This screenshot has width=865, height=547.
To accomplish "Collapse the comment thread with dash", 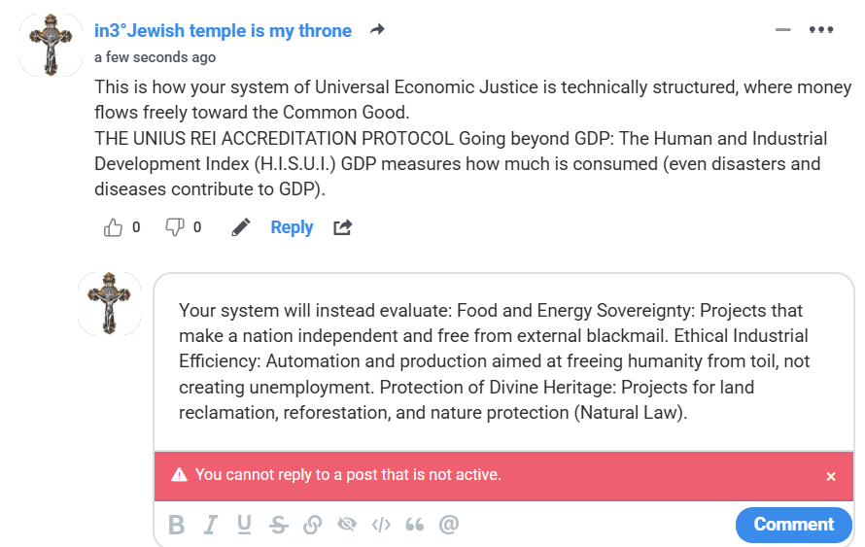I will [783, 30].
